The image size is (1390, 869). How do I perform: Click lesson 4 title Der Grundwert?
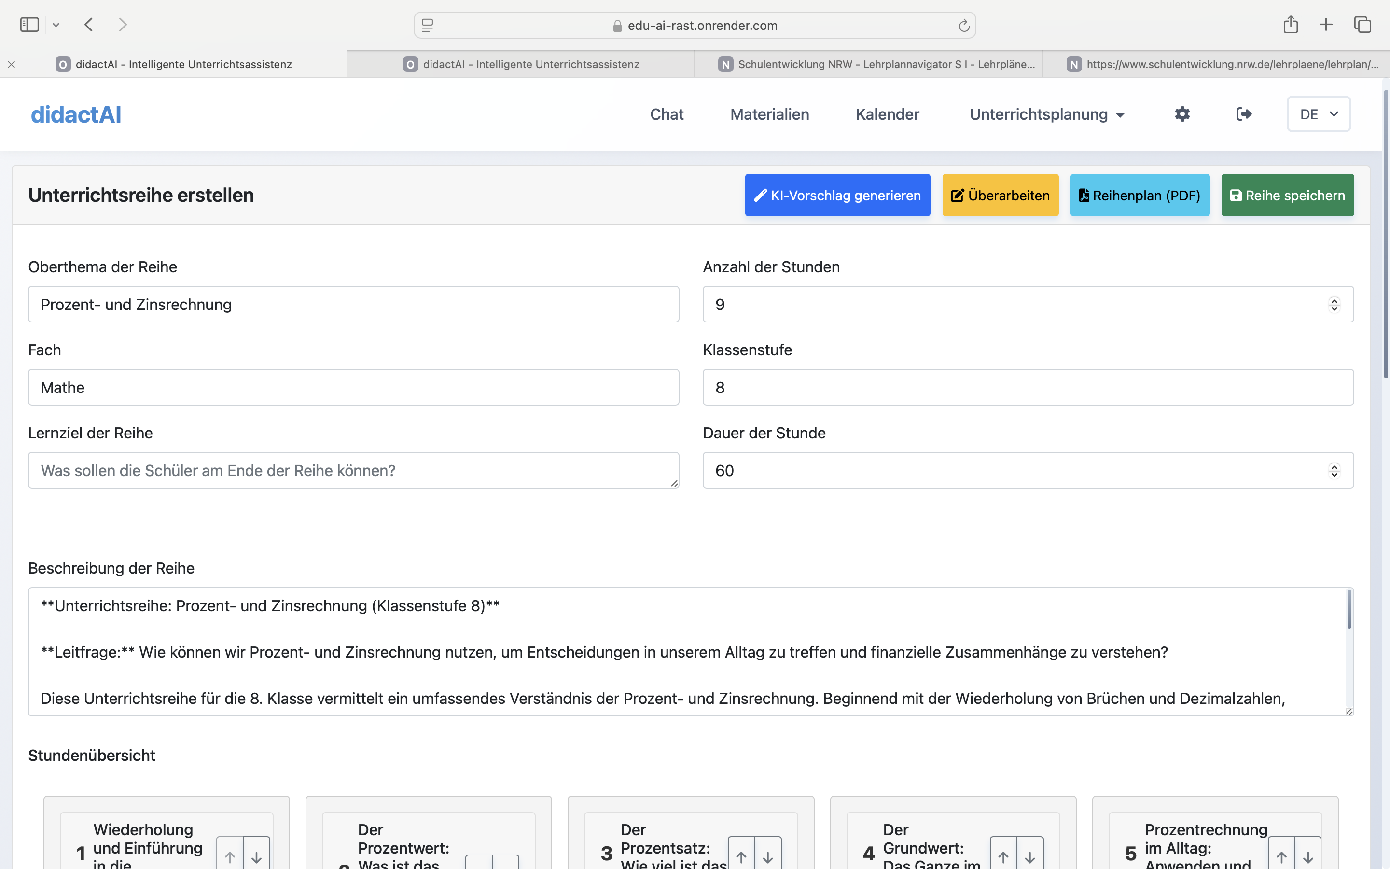point(931,846)
